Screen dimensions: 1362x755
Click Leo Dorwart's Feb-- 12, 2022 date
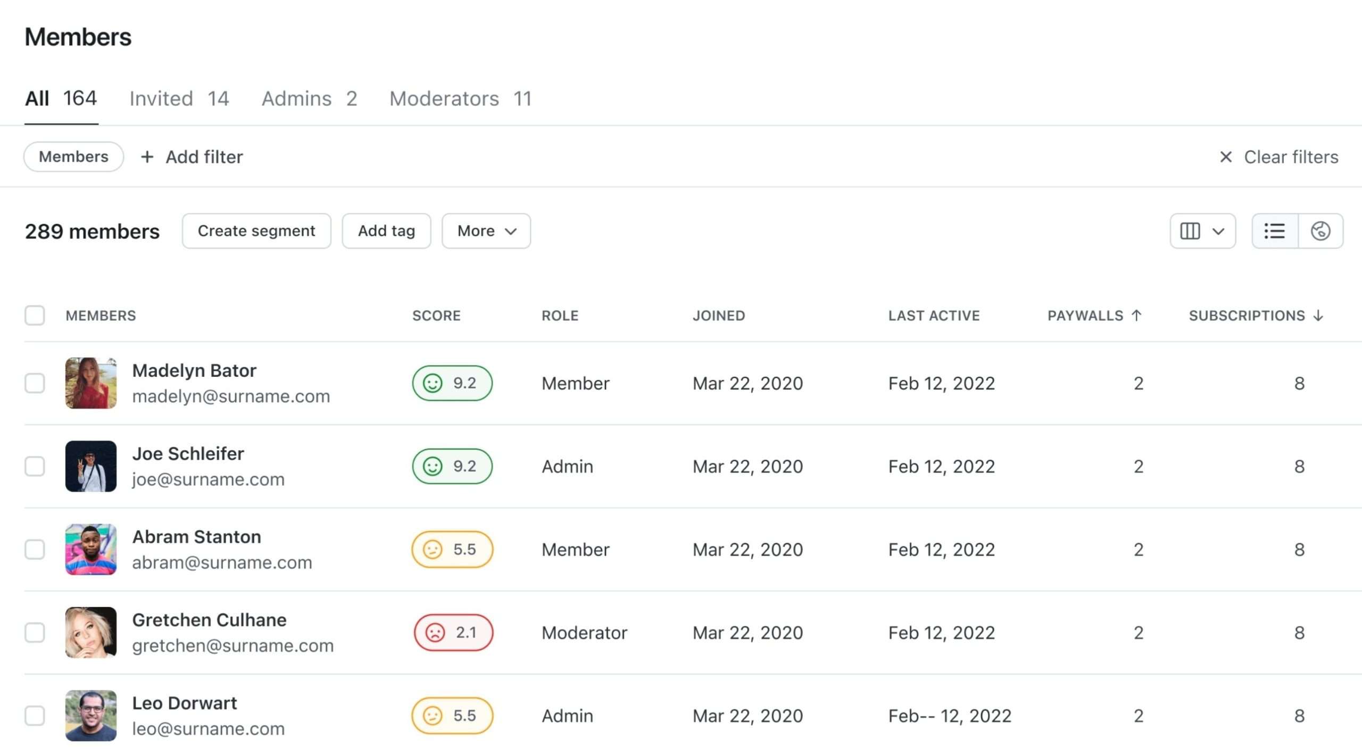[x=950, y=716]
